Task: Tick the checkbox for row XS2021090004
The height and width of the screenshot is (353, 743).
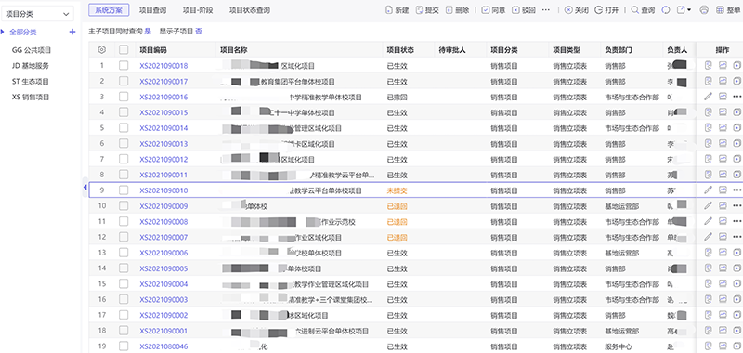Action: click(x=124, y=284)
